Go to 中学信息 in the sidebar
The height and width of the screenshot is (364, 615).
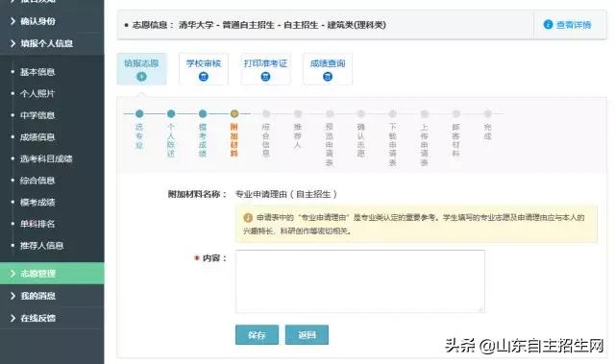pyautogui.click(x=37, y=115)
